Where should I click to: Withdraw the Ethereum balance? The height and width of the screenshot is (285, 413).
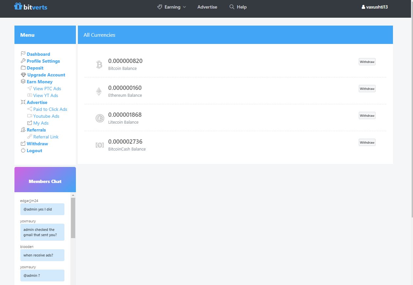pos(367,89)
